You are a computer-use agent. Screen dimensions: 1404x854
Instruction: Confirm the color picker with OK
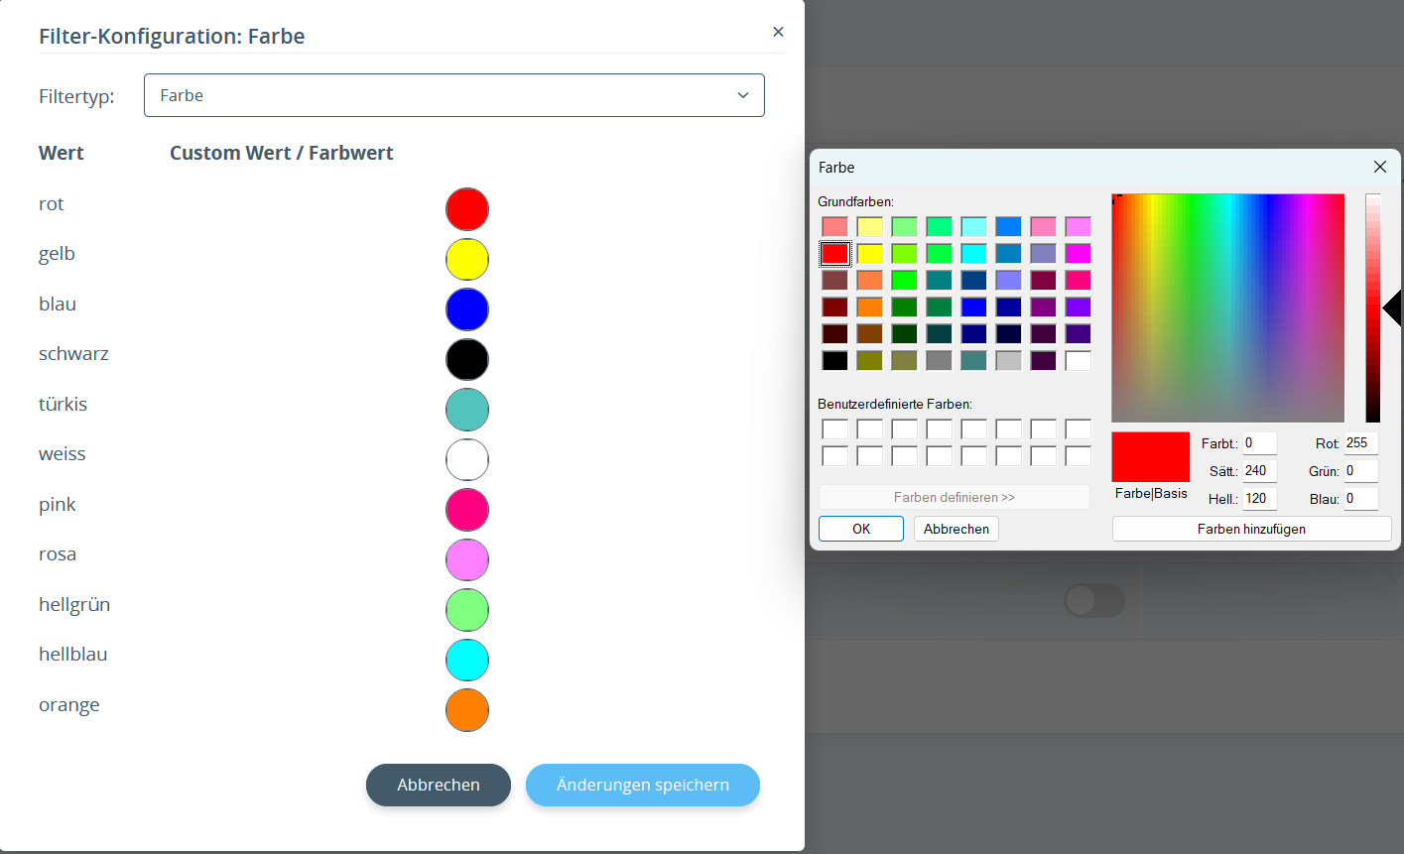tap(861, 529)
